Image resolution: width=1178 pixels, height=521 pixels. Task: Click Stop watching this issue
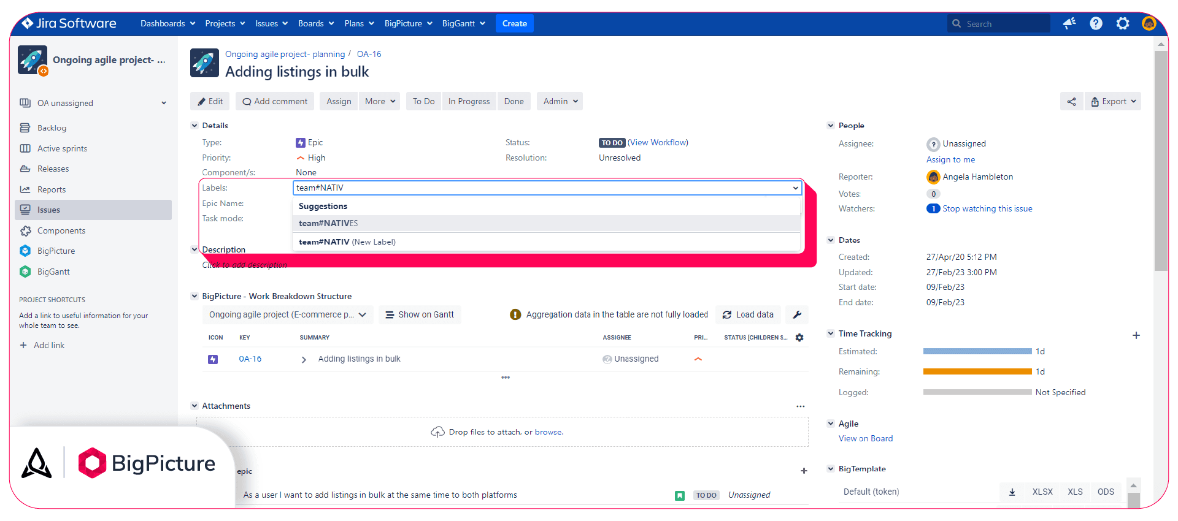(x=987, y=208)
